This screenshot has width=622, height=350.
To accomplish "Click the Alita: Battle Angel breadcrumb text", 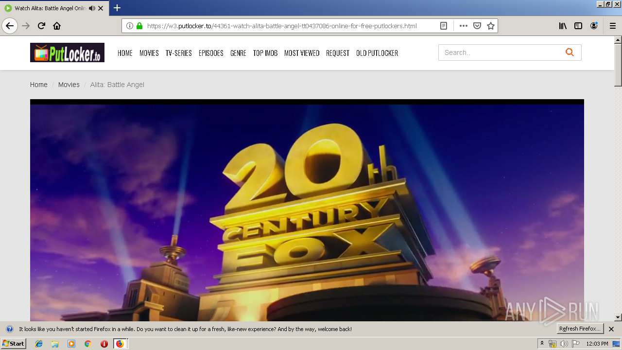I will click(117, 85).
